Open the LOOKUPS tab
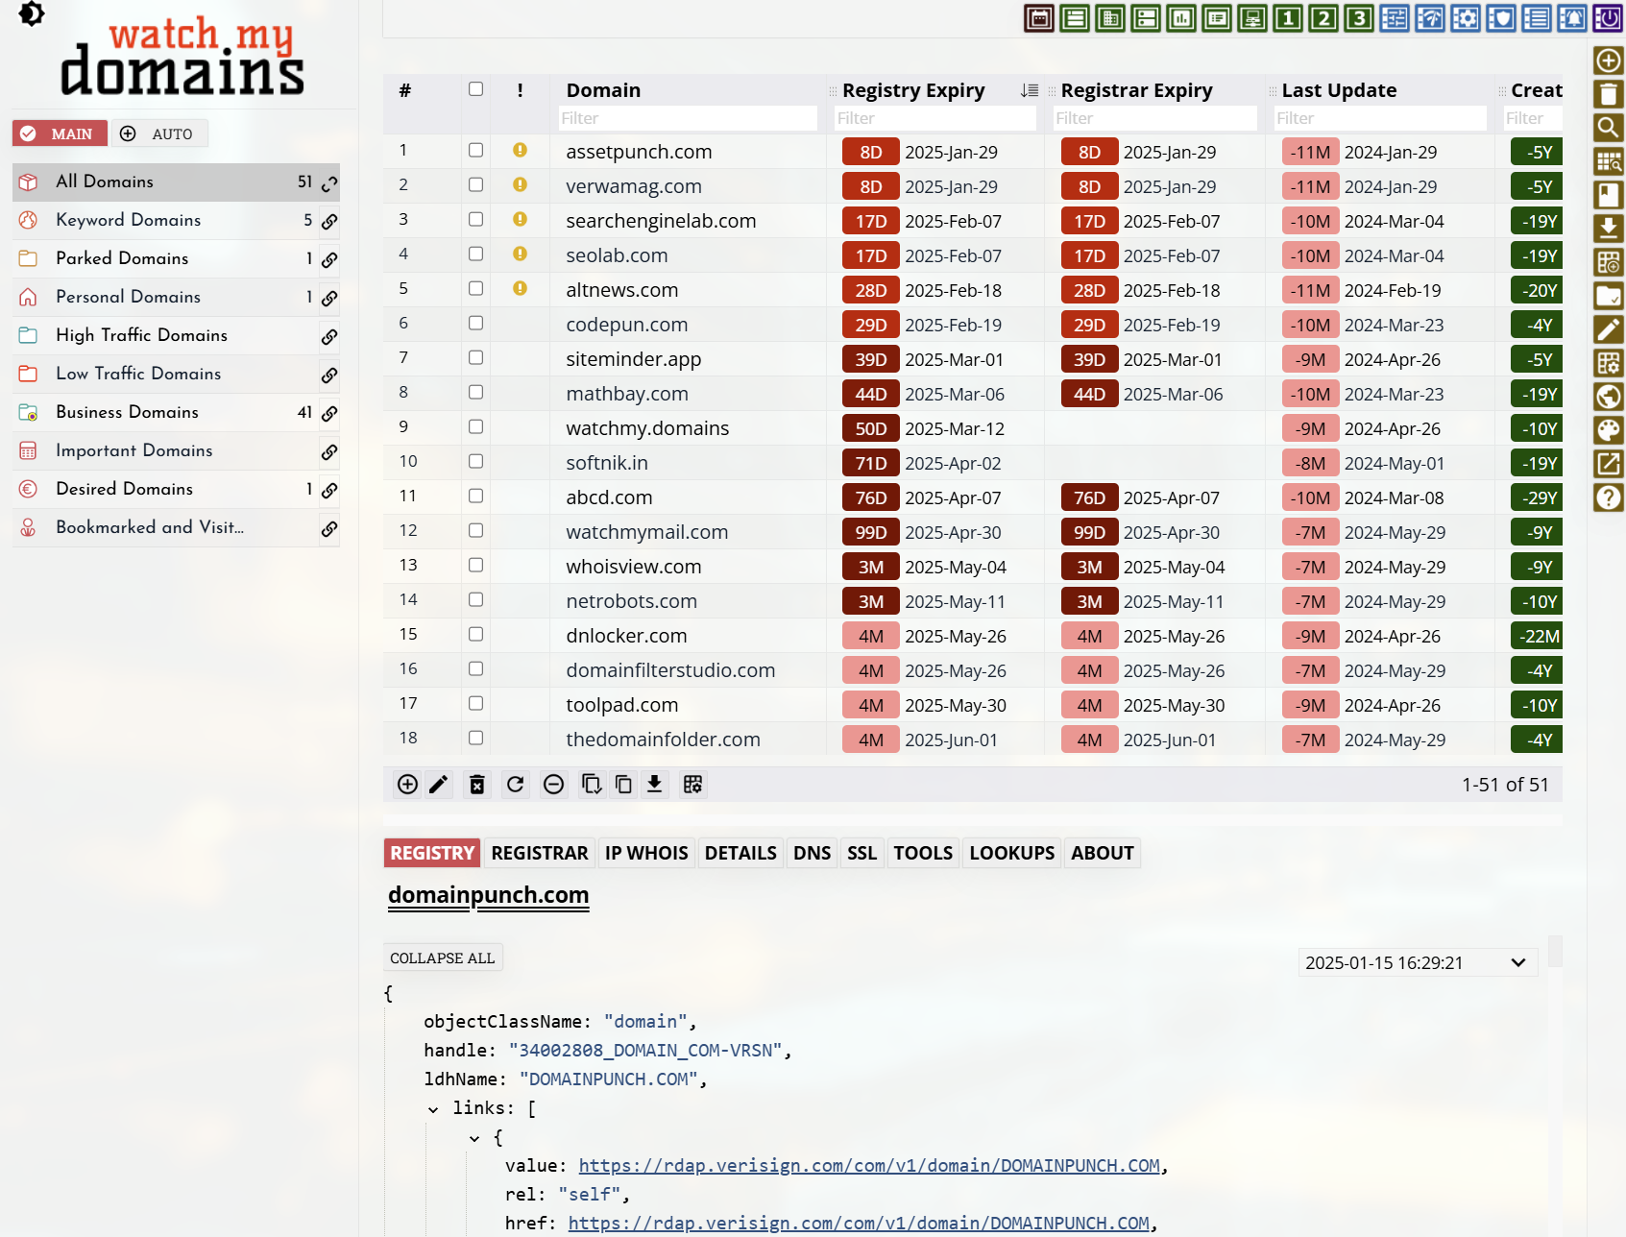 click(x=1012, y=853)
